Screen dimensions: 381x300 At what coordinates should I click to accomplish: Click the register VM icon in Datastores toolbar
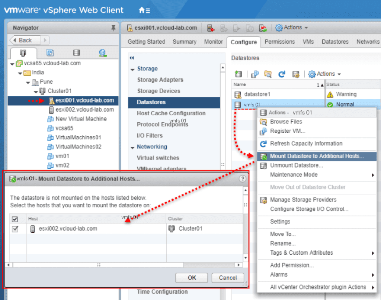(x=254, y=74)
